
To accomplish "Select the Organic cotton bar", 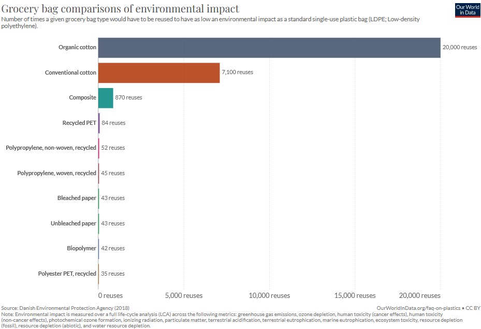I will 269,47.
